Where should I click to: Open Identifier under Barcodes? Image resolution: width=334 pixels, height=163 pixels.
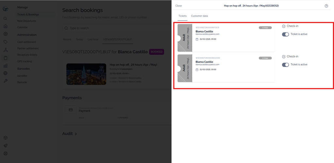pos(22,76)
